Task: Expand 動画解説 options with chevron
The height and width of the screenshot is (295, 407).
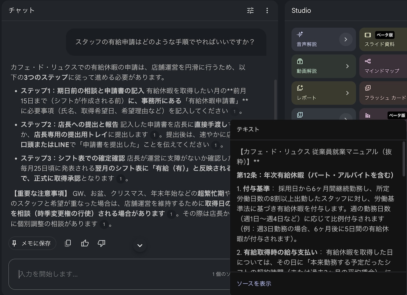Action: [x=347, y=66]
